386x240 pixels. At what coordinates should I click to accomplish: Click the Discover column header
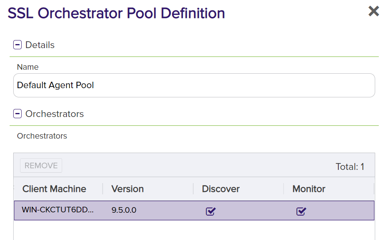point(220,189)
